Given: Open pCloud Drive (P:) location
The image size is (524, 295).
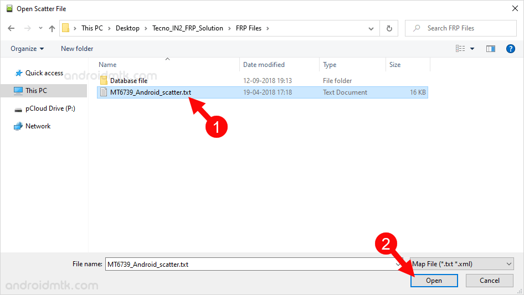Looking at the screenshot, I should click(x=50, y=108).
